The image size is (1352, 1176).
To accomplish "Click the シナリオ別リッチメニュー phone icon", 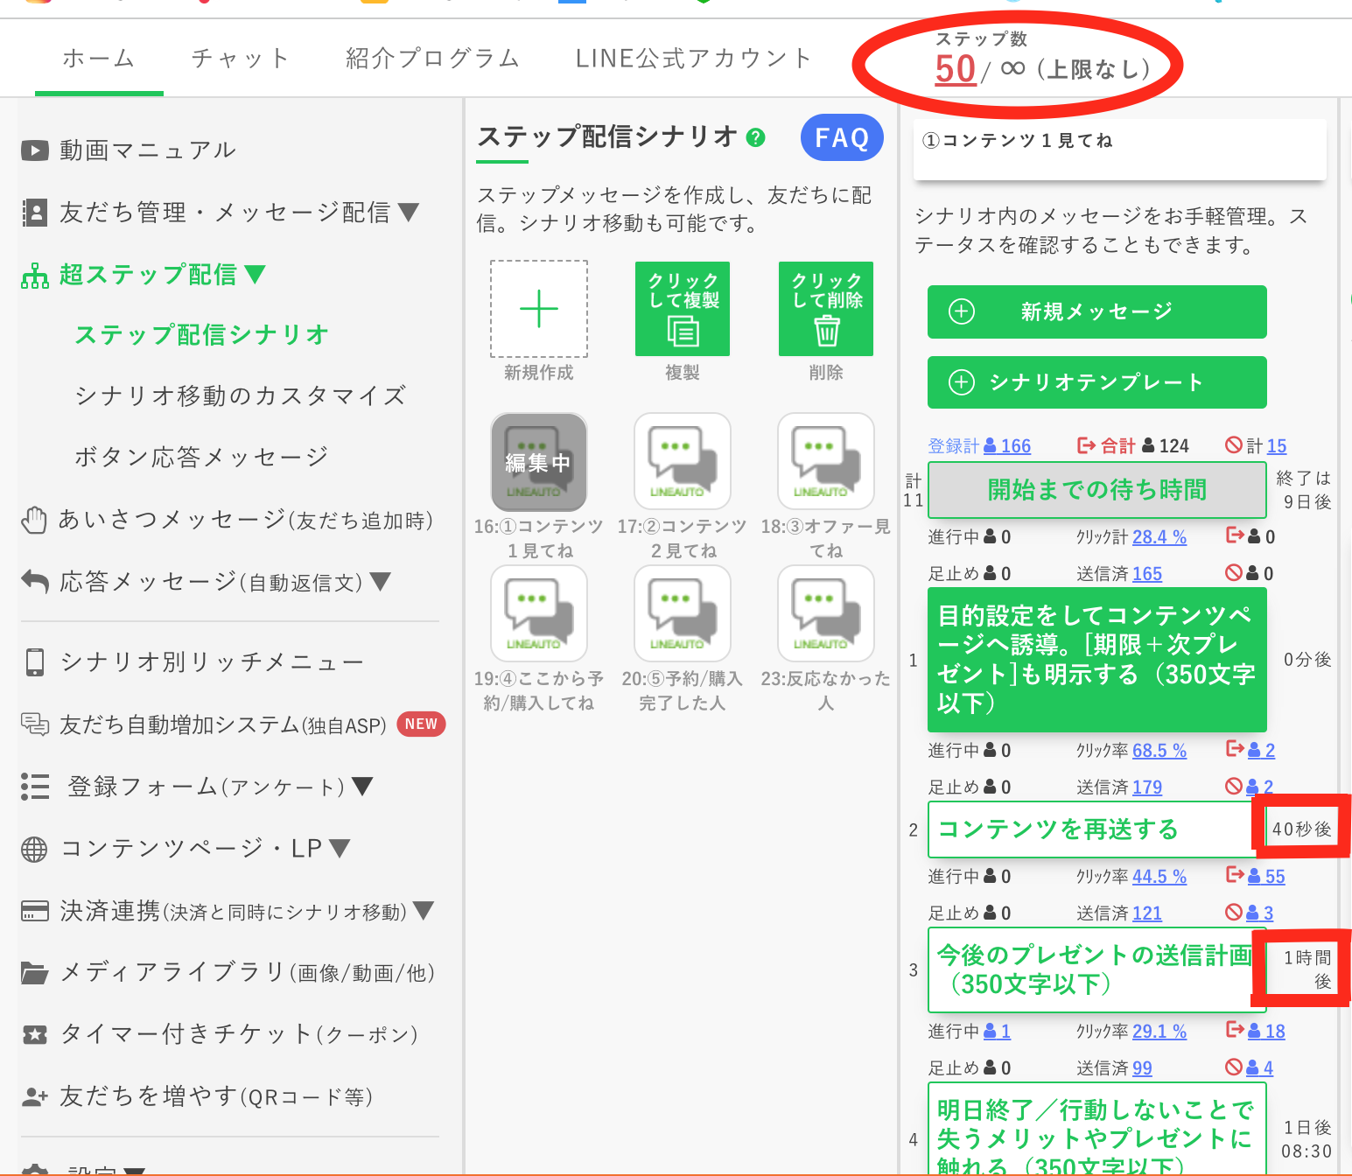I will pyautogui.click(x=34, y=662).
